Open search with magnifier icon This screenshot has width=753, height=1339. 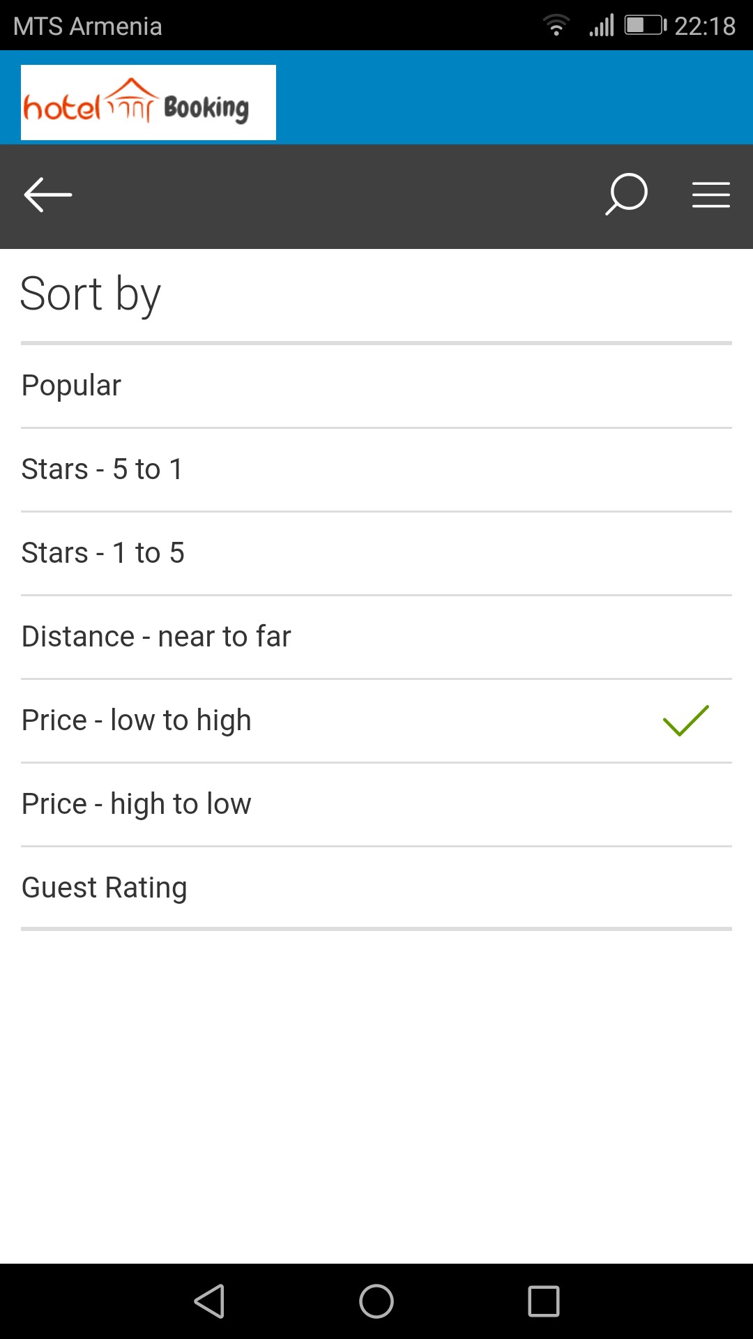coord(626,195)
